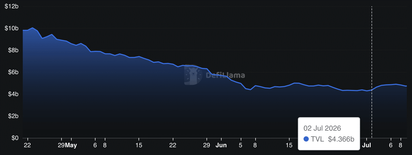Viewport: 412px width, 155px height.
Task: Click the $10b y-axis label
Action: pyautogui.click(x=12, y=28)
